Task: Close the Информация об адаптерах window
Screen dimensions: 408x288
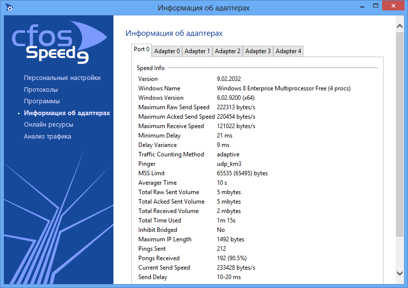Action: pyautogui.click(x=394, y=6)
